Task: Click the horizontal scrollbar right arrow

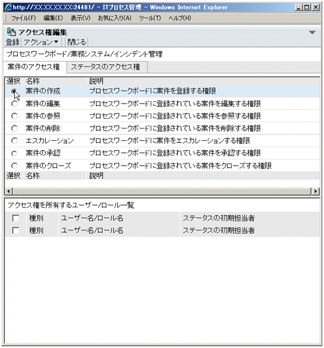Action: [x=315, y=191]
